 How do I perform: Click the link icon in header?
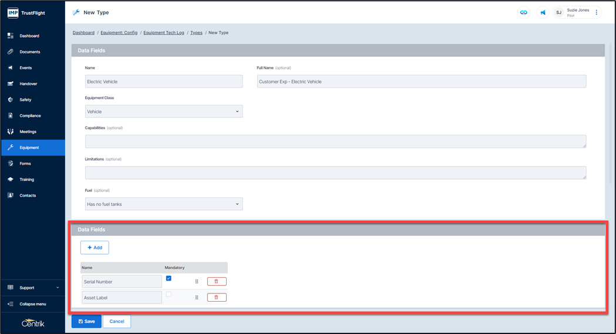click(524, 12)
